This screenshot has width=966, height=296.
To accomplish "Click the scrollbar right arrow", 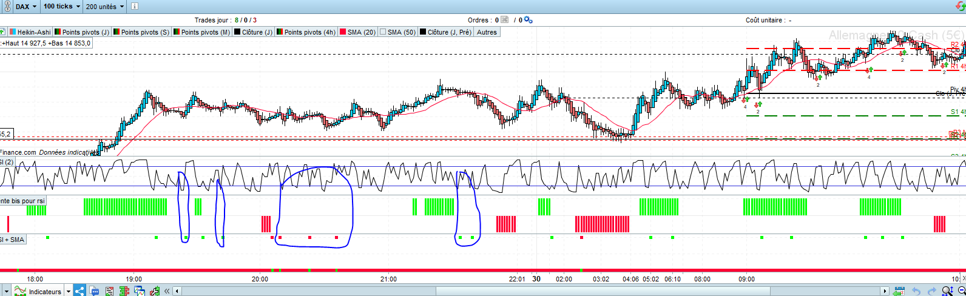I will 885,291.
